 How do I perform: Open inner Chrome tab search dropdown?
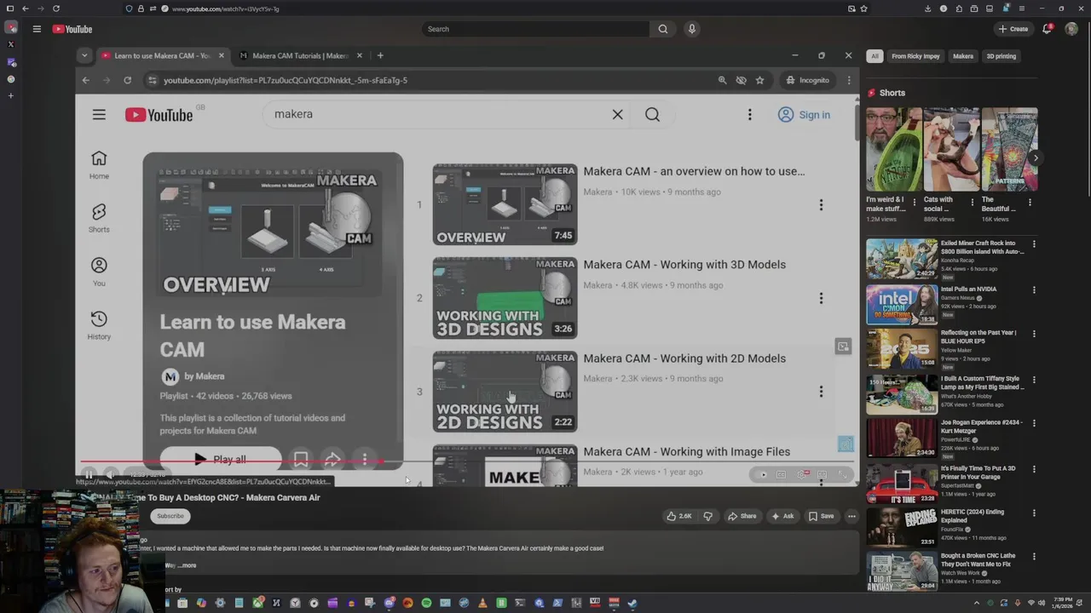(84, 55)
